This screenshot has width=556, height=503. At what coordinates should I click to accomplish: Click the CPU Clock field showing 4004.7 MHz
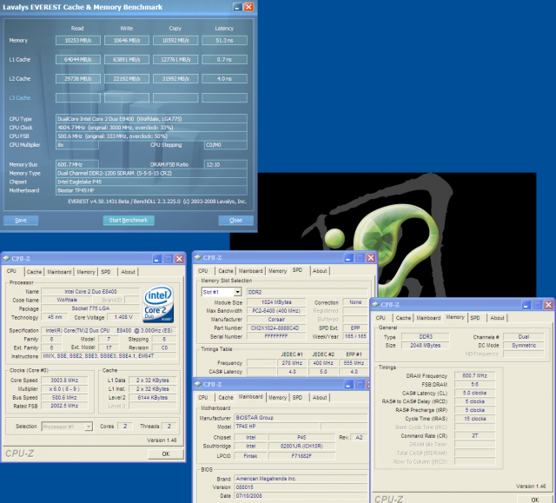coord(151,127)
